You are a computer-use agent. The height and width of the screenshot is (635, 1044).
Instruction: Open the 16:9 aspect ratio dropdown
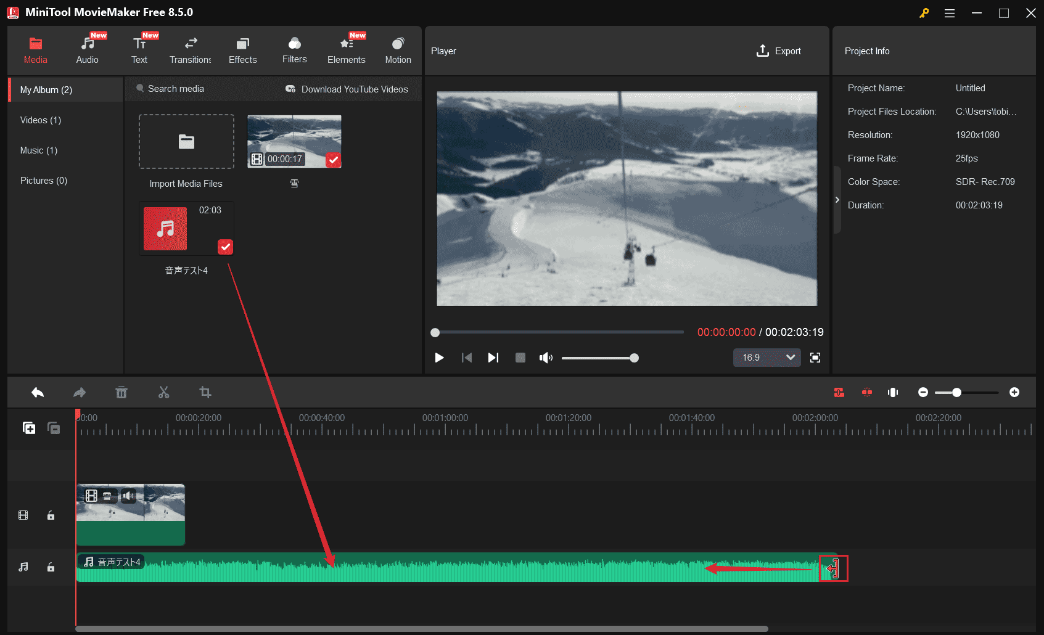(767, 358)
